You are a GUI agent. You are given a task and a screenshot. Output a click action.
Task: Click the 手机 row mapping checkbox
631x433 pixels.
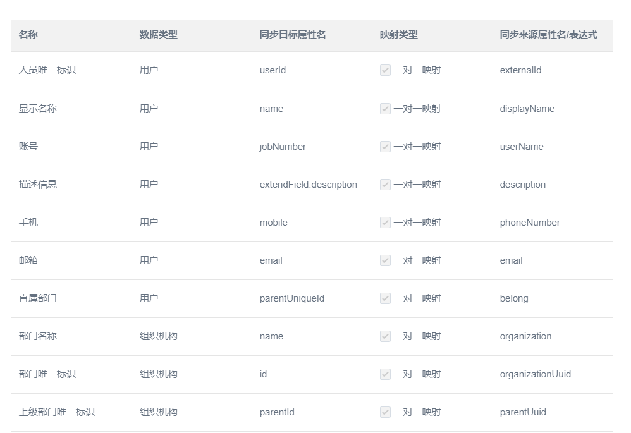385,223
